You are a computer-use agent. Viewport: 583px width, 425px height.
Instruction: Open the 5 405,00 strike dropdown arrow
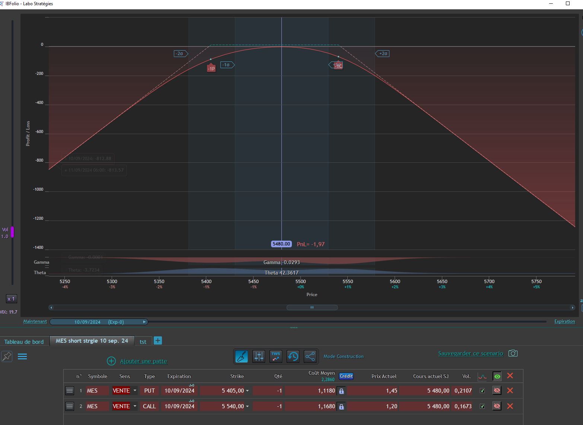tap(247, 391)
